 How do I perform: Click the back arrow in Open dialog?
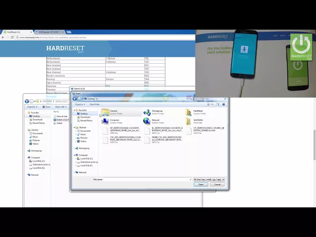click(x=76, y=99)
